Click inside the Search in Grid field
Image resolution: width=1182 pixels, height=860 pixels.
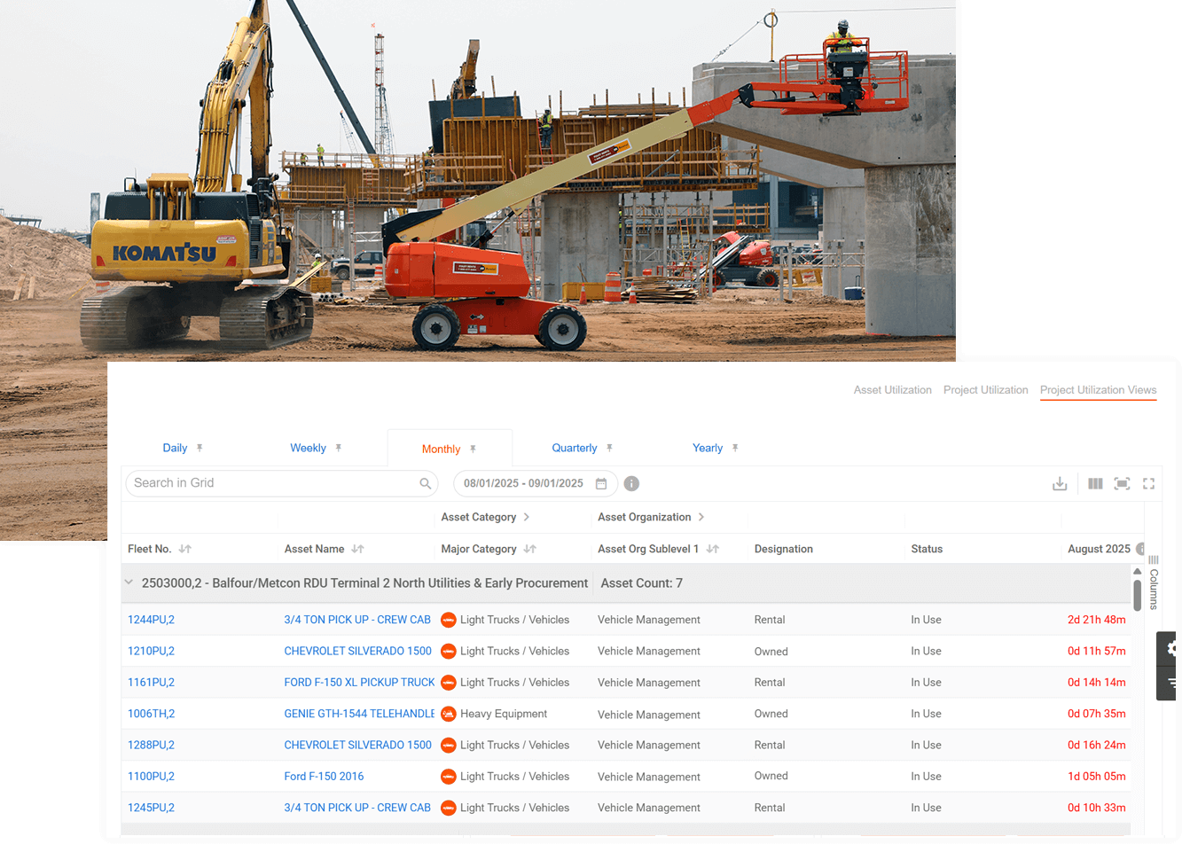pyautogui.click(x=266, y=483)
